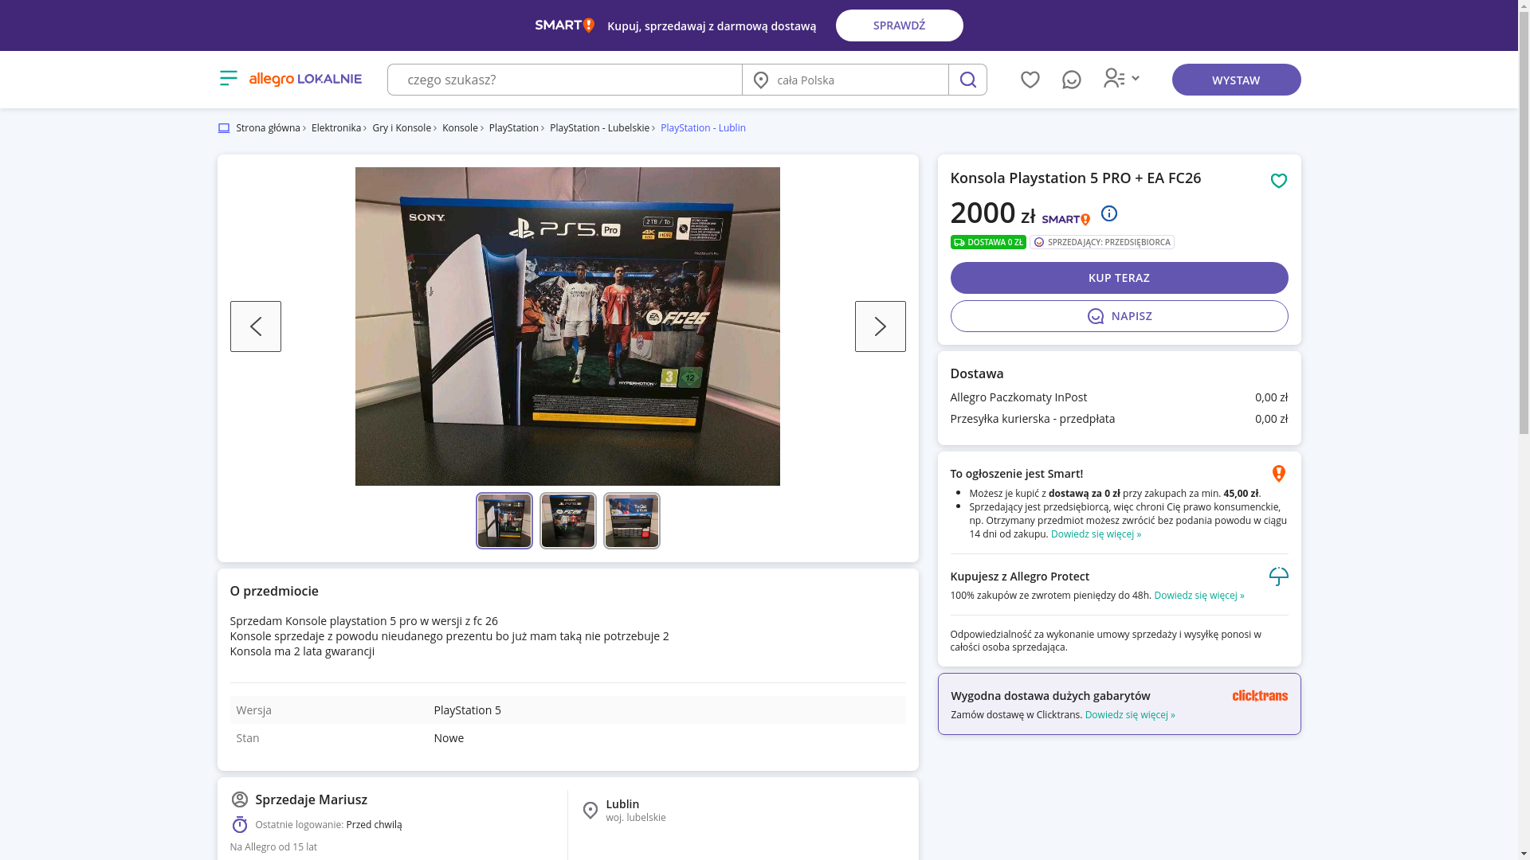
Task: Click the Smart badge beside price
Action: tap(1065, 219)
